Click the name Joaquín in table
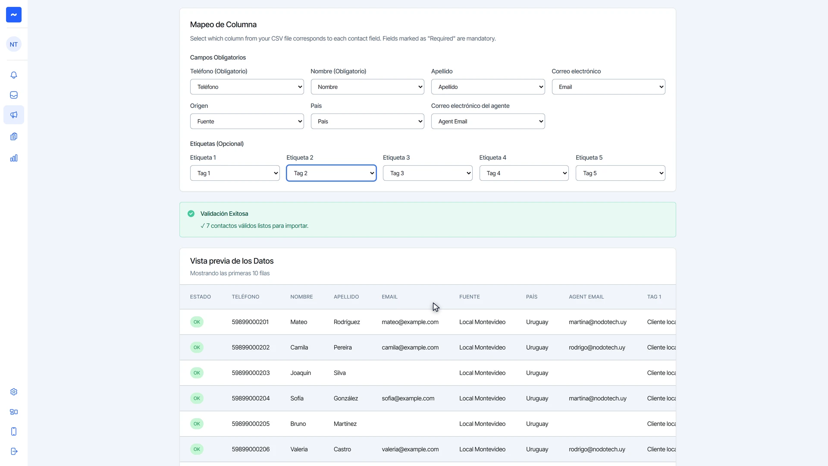 tap(301, 373)
